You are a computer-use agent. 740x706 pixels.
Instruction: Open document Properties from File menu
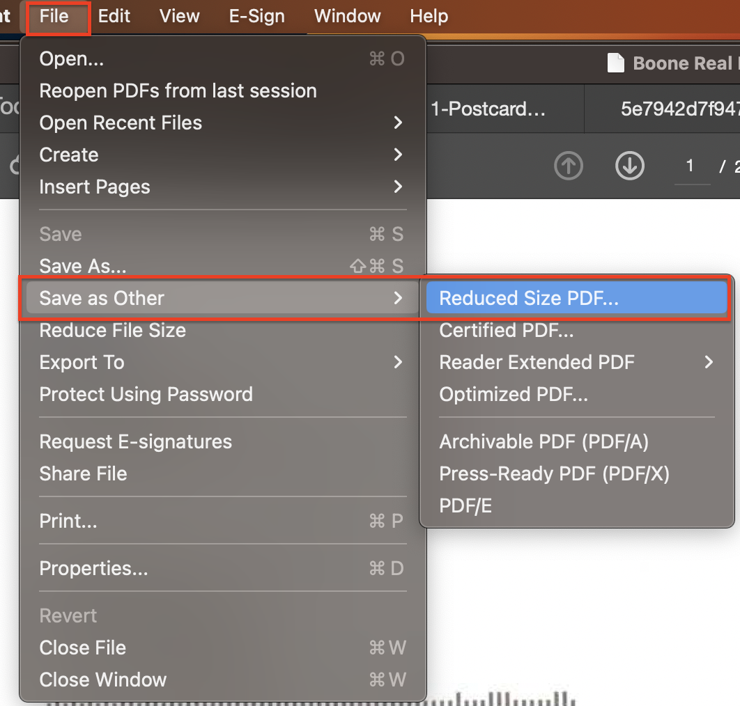click(x=93, y=569)
